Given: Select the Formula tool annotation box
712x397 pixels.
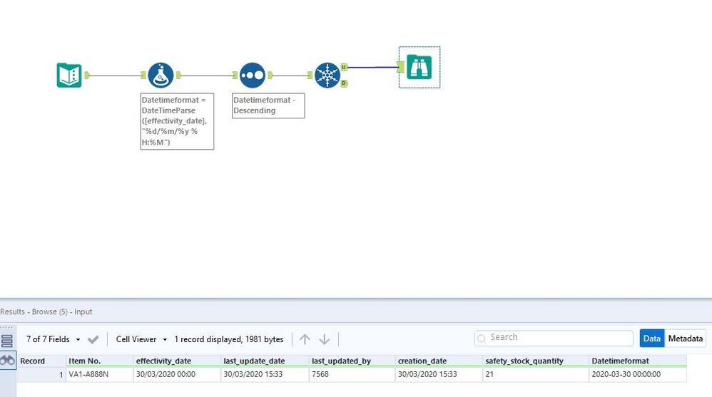Looking at the screenshot, I should (177, 121).
